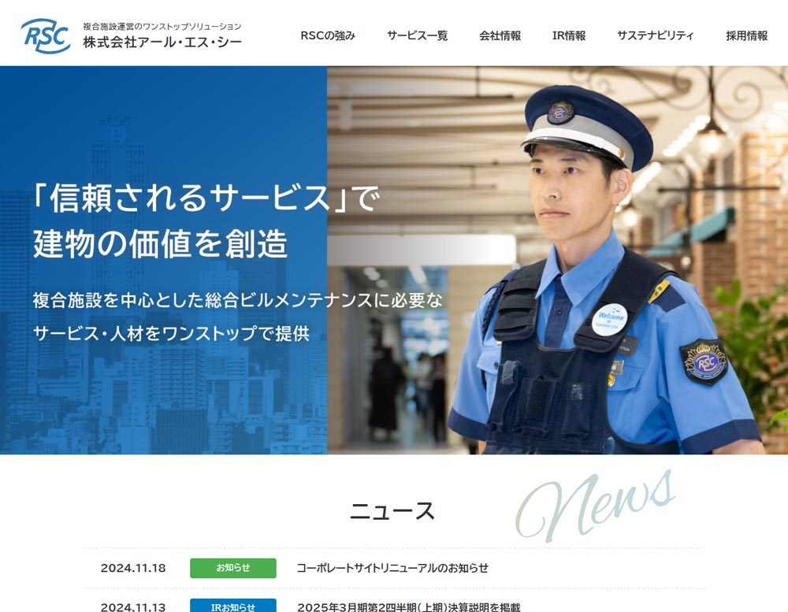The width and height of the screenshot is (788, 612).
Task: Open コーポレートサイトリニューアルのお知らせ news article
Action: point(392,568)
